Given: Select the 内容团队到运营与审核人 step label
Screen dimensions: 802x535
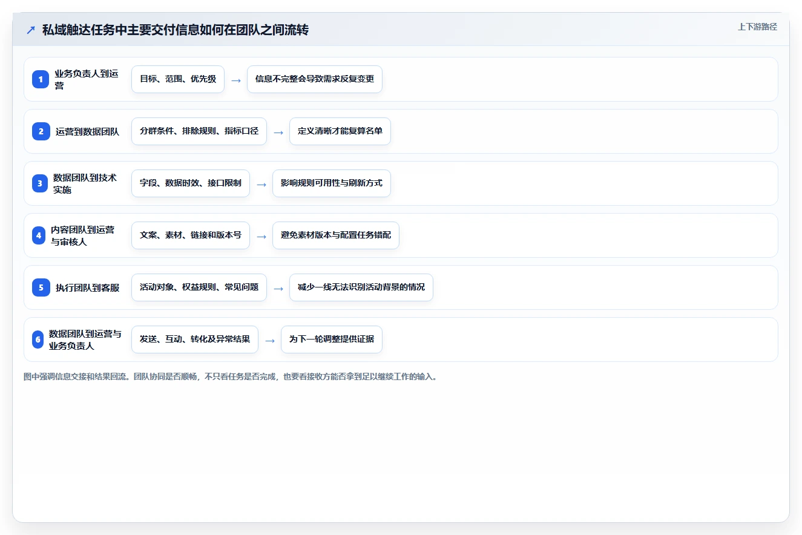Looking at the screenshot, I should pyautogui.click(x=82, y=235).
